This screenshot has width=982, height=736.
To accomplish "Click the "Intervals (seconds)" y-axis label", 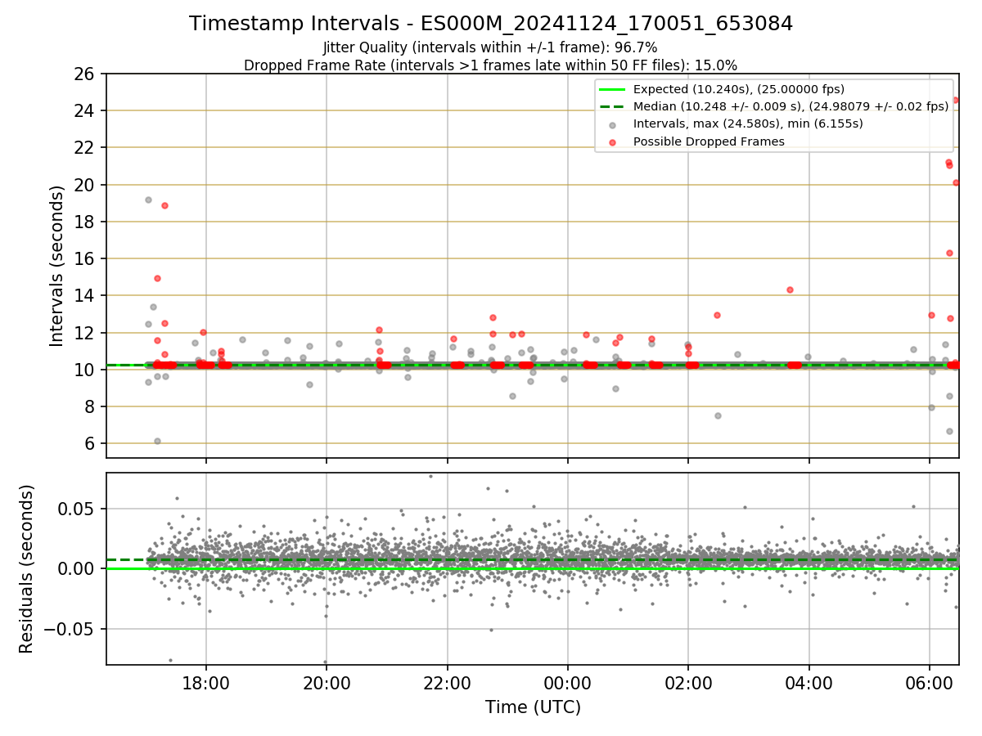I will (x=57, y=266).
